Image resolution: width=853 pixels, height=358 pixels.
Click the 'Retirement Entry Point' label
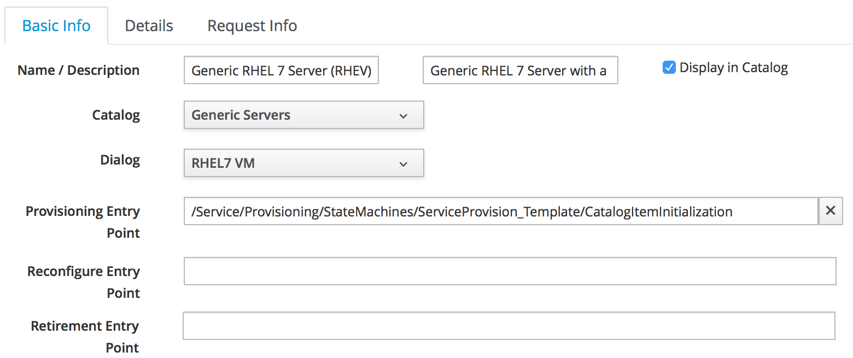(85, 337)
